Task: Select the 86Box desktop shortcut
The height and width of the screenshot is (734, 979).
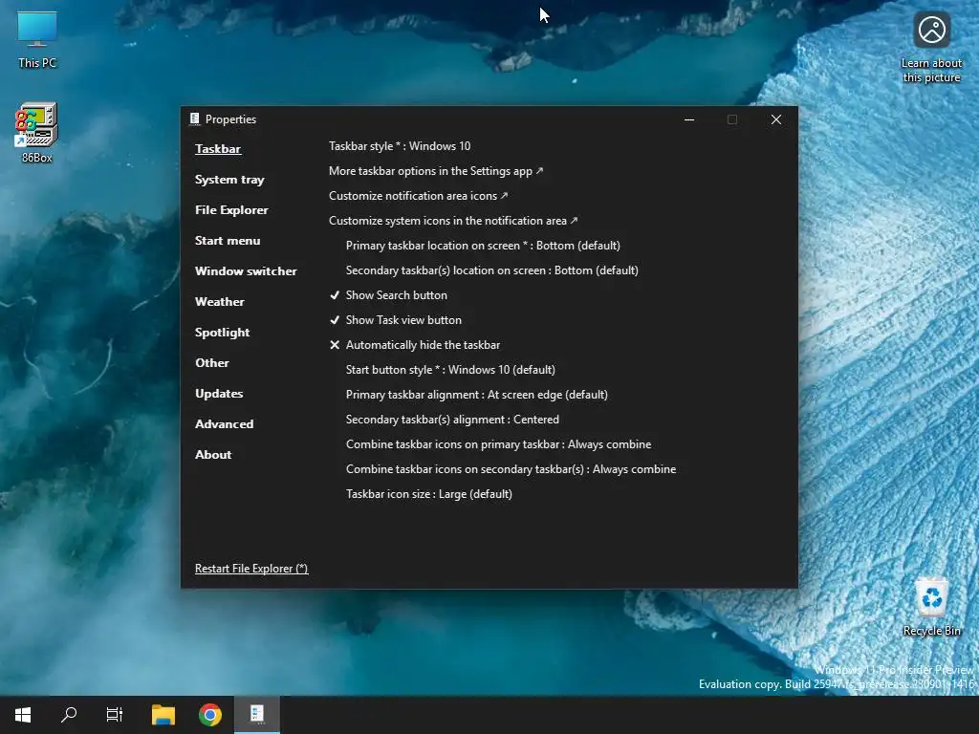Action: pos(37,132)
